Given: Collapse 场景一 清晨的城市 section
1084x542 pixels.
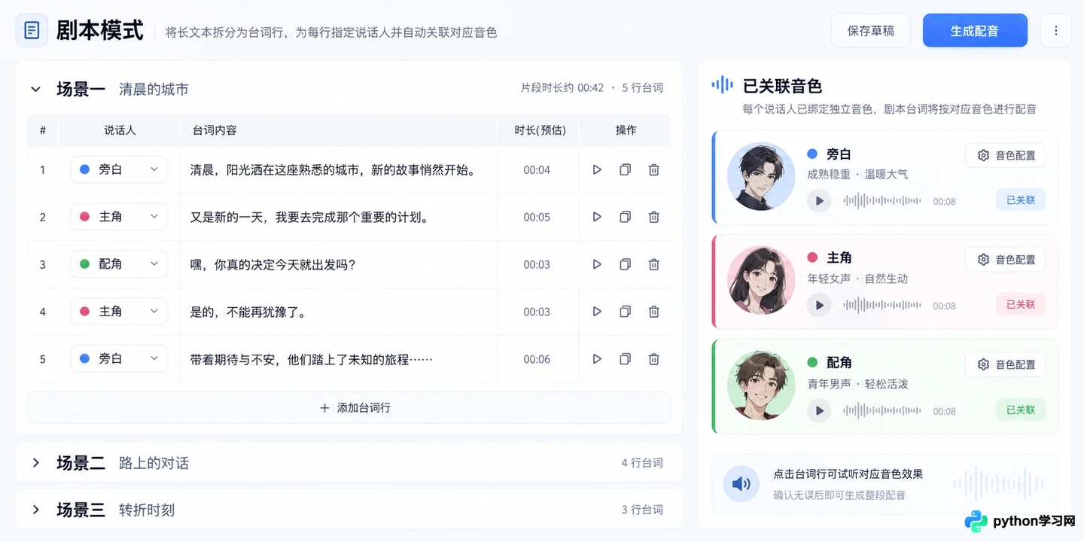Looking at the screenshot, I should 35,89.
